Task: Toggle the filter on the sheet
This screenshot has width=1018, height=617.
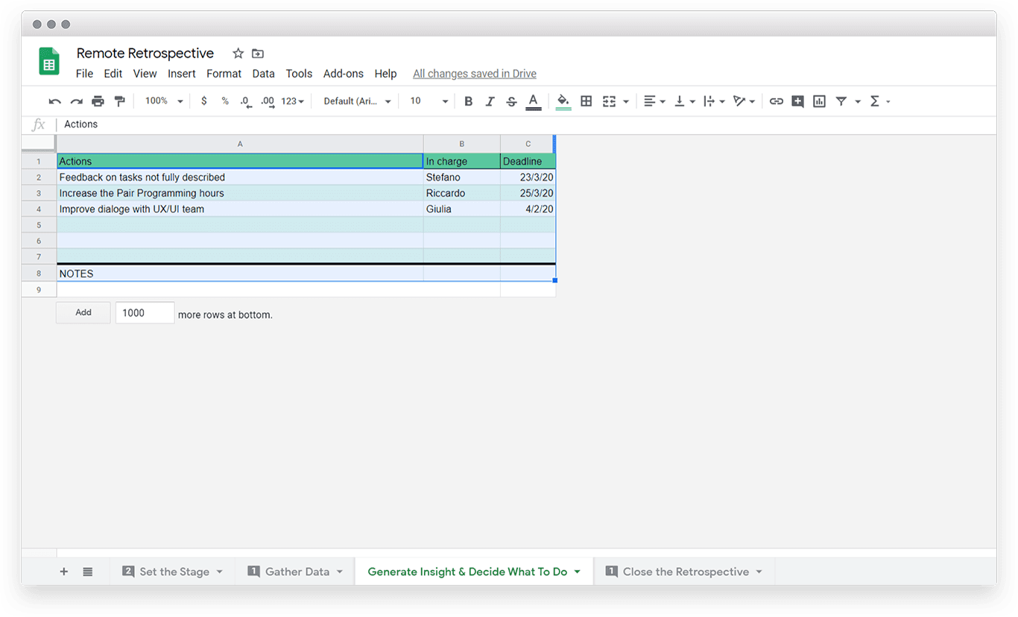Action: [841, 101]
